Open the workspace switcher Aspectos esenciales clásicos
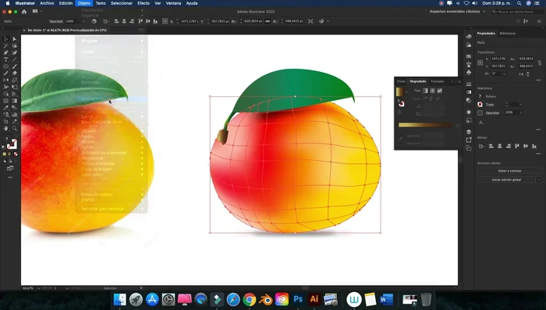The width and height of the screenshot is (546, 310). pyautogui.click(x=457, y=12)
